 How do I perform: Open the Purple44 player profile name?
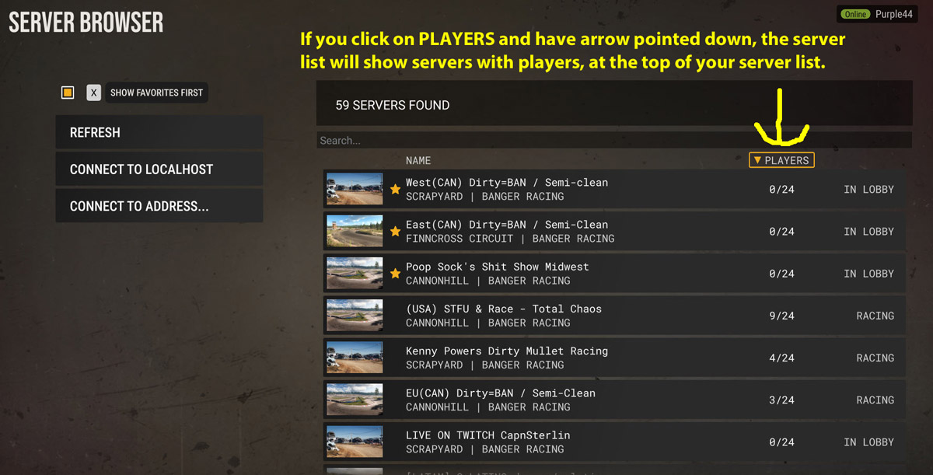tap(893, 14)
